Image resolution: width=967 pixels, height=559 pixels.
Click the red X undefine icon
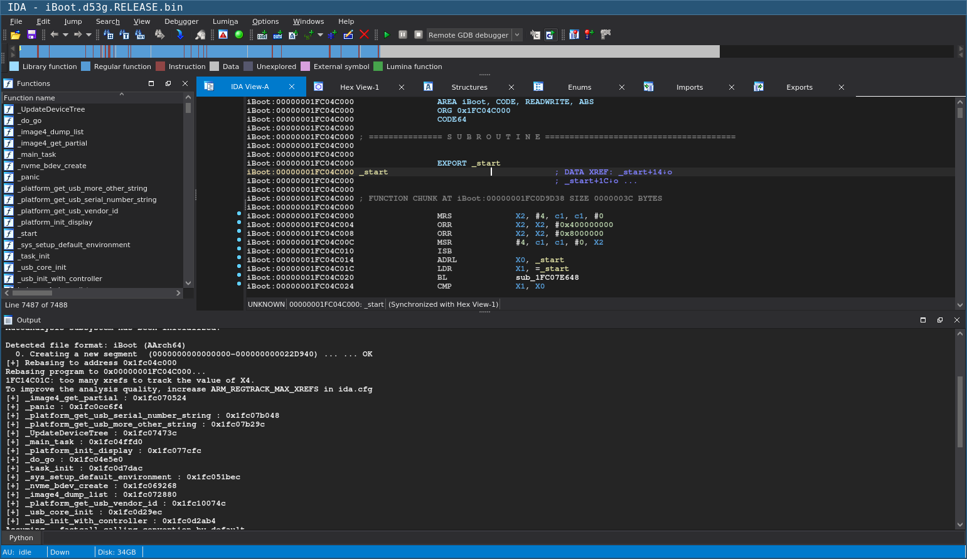tap(364, 35)
